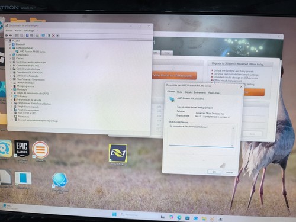This screenshot has height=222, width=296.
Task: Click the update driver icon left of red X
Action: click(49, 36)
